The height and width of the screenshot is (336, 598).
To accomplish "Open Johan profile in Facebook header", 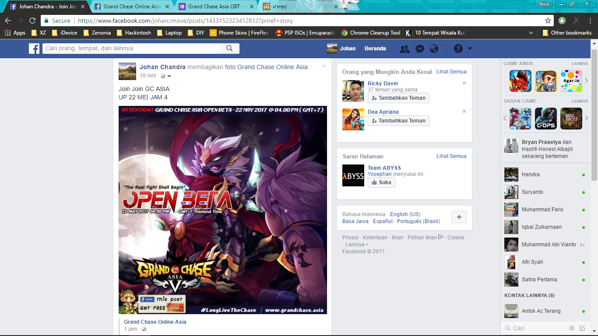I will point(341,49).
